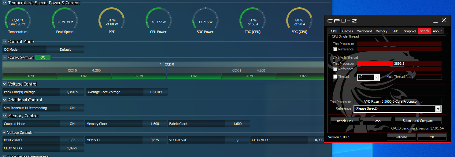Close the CPU-Z window
455x157 pixels.
[444, 20]
